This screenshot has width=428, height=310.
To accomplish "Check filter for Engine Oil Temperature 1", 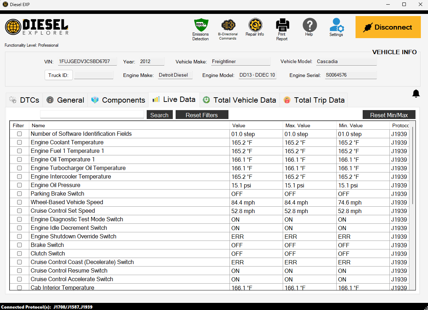I will [x=19, y=159].
